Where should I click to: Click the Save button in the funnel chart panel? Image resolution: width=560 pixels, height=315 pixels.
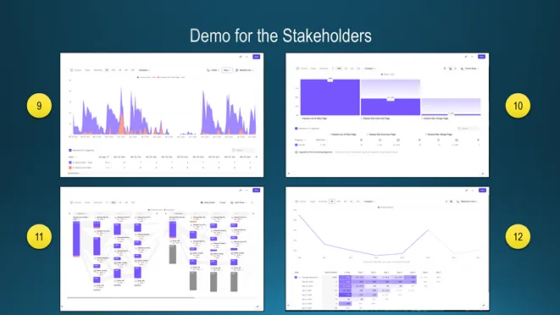481,57
